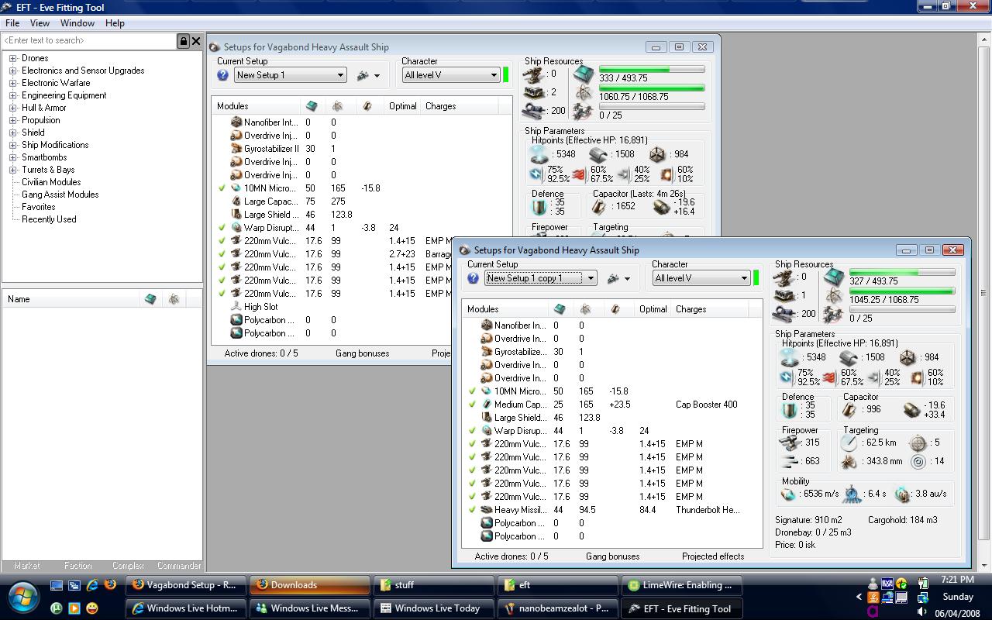This screenshot has width=992, height=620.
Task: Open setup help icon in back window
Action: click(x=222, y=75)
